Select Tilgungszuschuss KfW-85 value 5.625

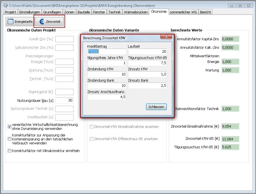coord(230,147)
